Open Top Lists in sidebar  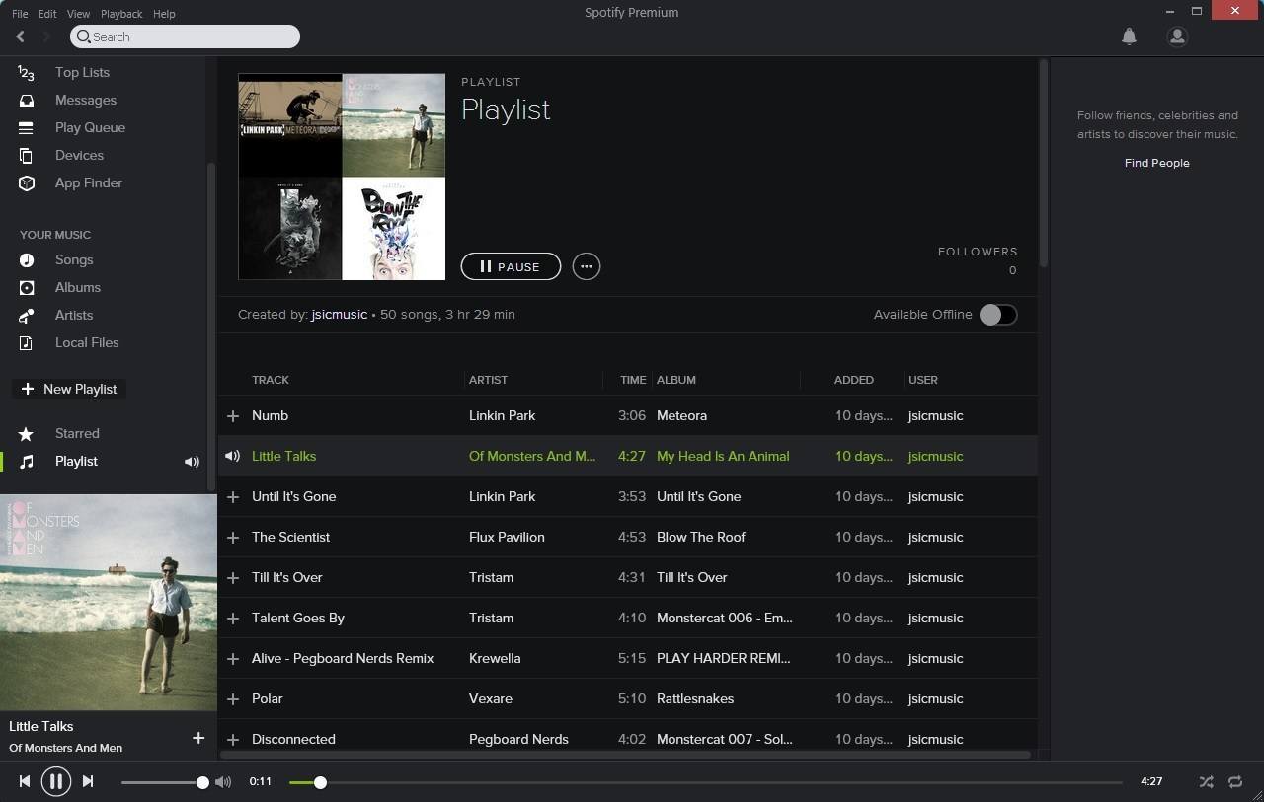[82, 72]
